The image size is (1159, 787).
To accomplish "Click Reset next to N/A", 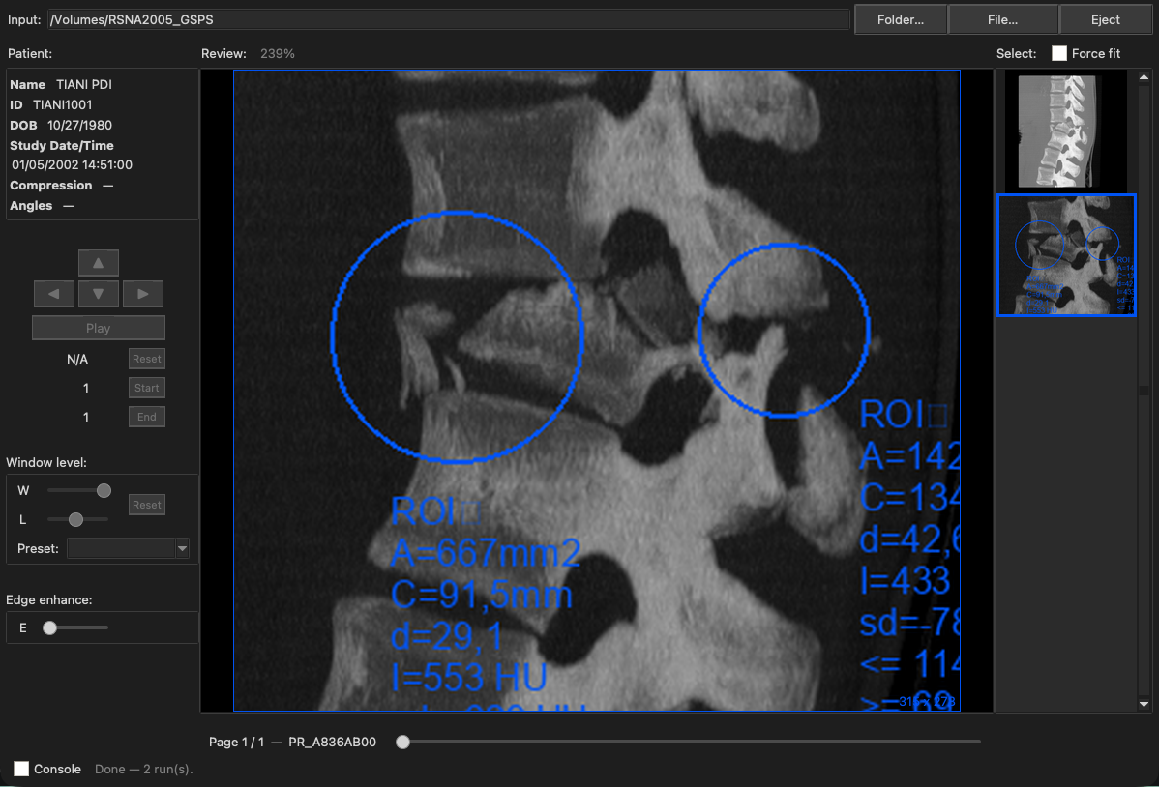I will 146,359.
